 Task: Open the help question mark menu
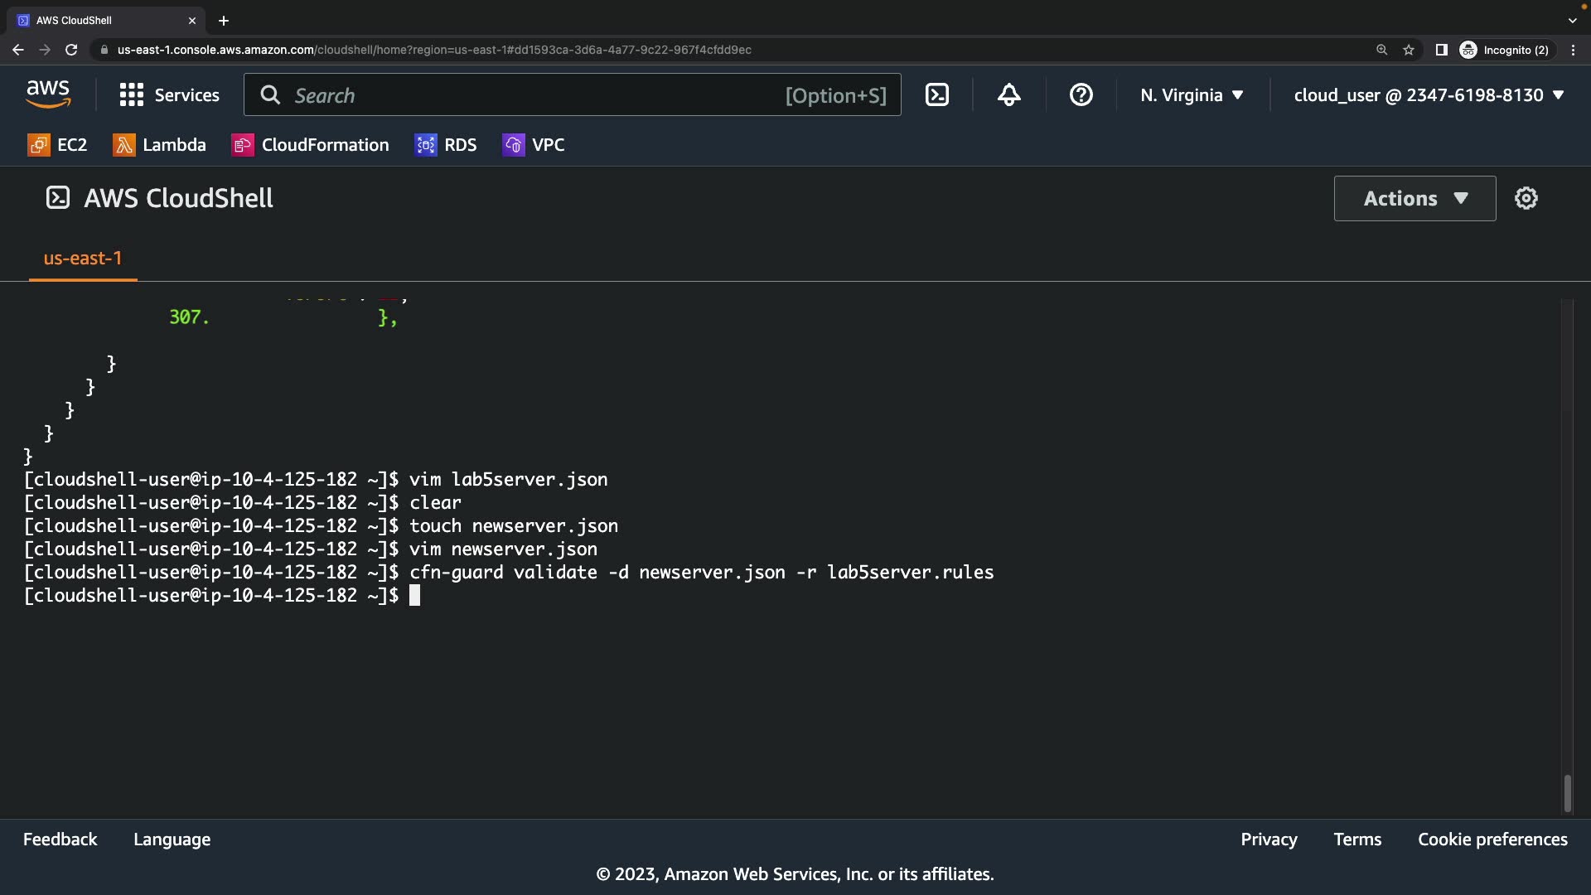(x=1081, y=94)
